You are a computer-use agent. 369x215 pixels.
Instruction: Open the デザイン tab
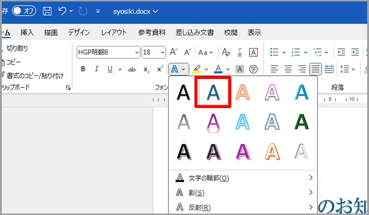79,32
